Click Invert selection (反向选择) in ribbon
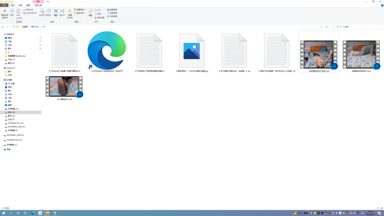Screen dimensions: 384x216 [112, 16]
